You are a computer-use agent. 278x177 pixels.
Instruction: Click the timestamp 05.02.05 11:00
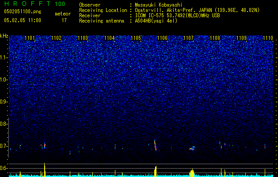click(x=23, y=20)
